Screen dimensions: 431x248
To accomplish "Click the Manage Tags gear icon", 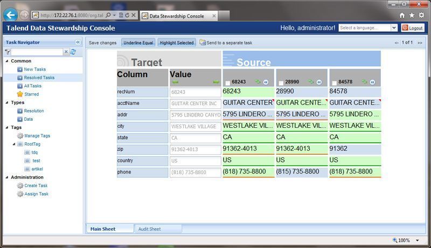I will (20, 136).
